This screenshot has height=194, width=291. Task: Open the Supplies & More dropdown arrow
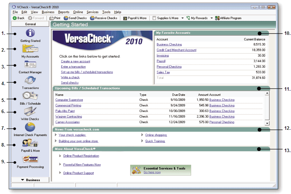point(183,18)
